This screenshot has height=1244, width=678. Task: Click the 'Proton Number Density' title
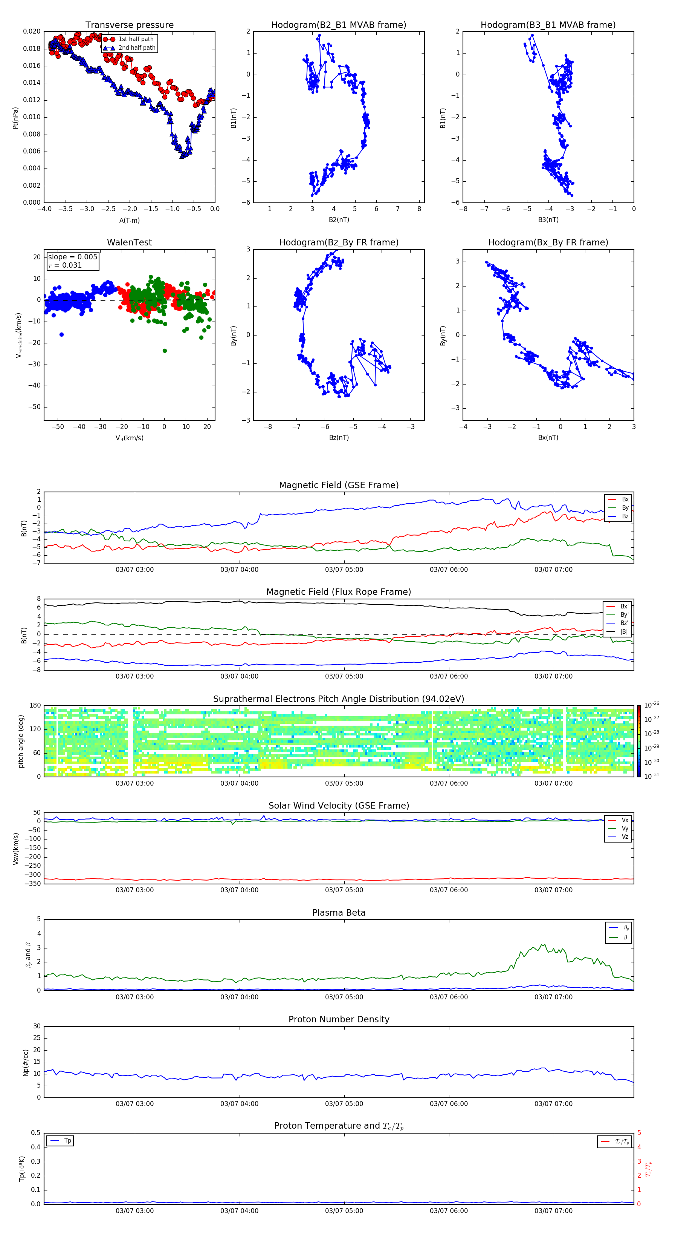(x=339, y=1019)
